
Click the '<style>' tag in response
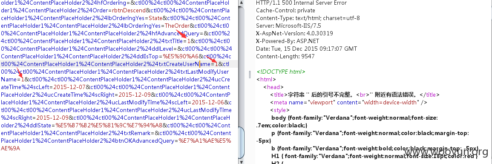tap(279, 110)
